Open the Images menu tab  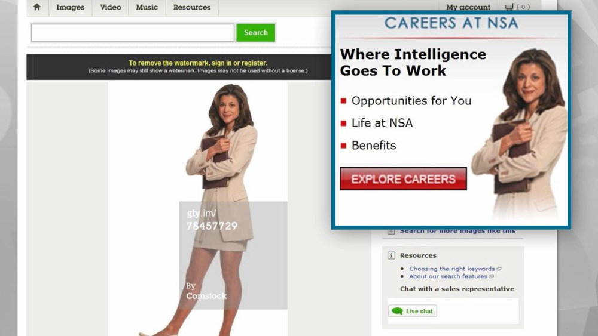(70, 7)
